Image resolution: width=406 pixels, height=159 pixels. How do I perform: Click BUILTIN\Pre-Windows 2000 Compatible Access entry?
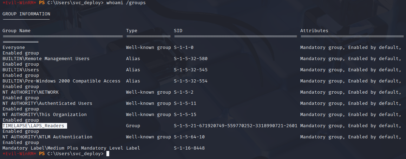point(61,81)
